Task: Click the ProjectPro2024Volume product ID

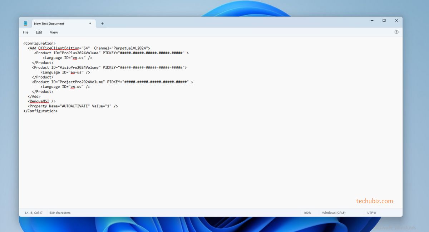Action: click(x=83, y=82)
